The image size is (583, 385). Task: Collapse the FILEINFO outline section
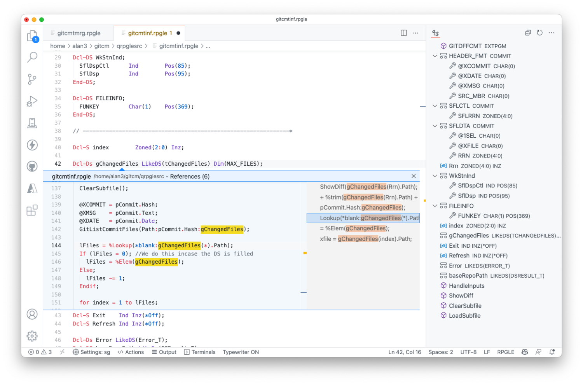[435, 206]
